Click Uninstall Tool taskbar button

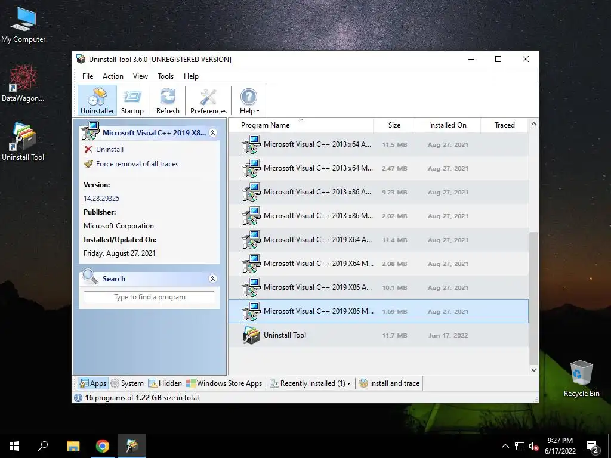click(132, 446)
